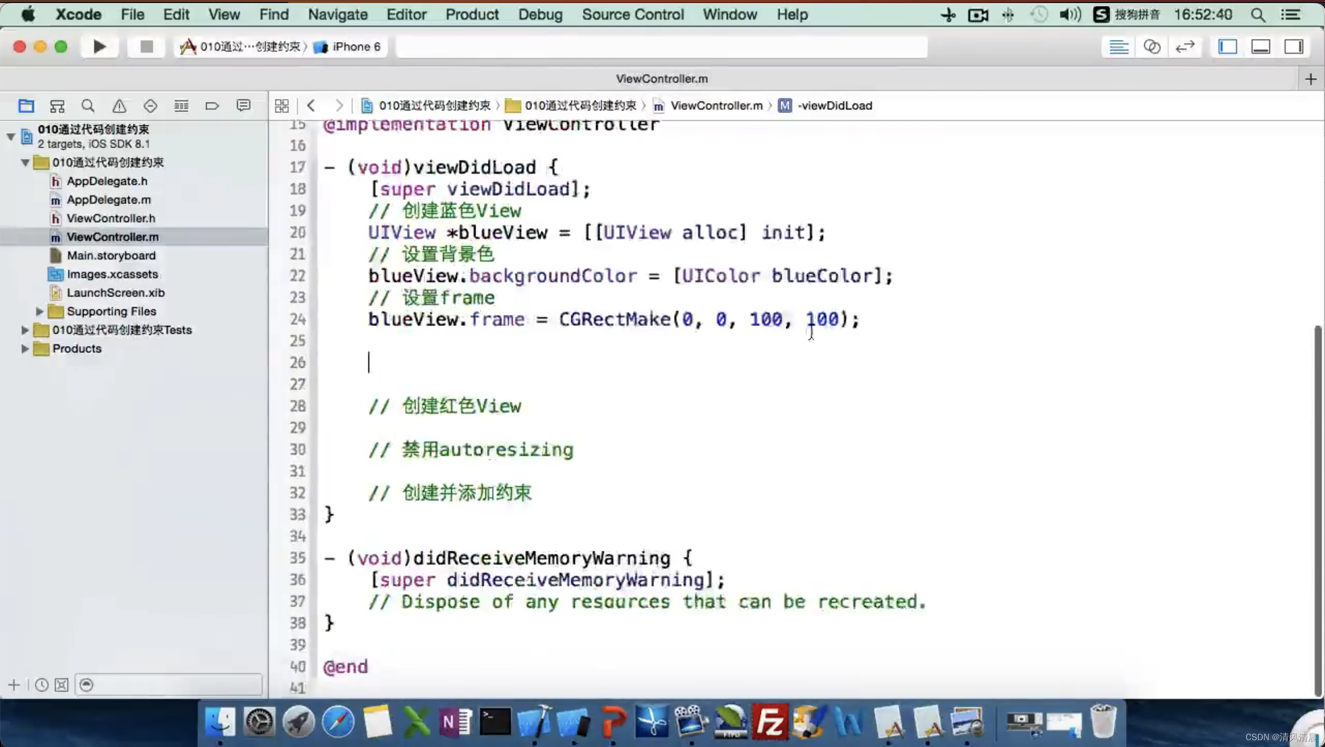The image size is (1325, 747).
Task: Open Terminal from the Dock
Action: point(495,721)
